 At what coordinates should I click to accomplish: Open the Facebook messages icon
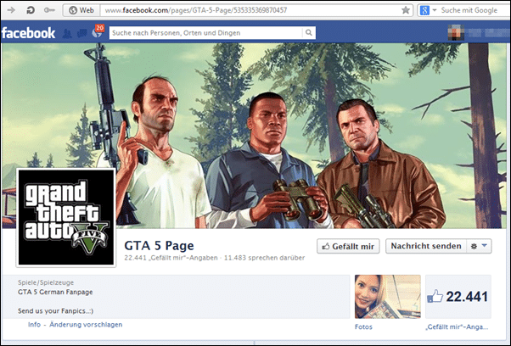click(x=81, y=34)
